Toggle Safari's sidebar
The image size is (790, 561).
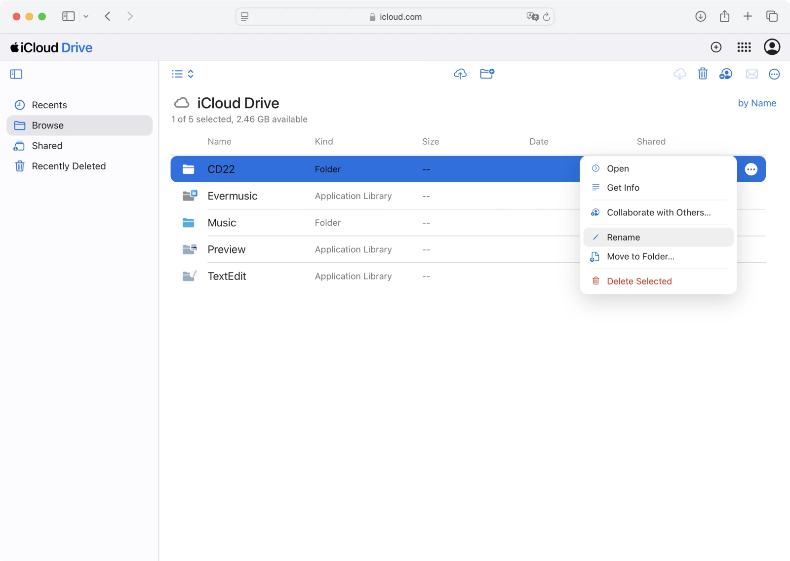(68, 16)
